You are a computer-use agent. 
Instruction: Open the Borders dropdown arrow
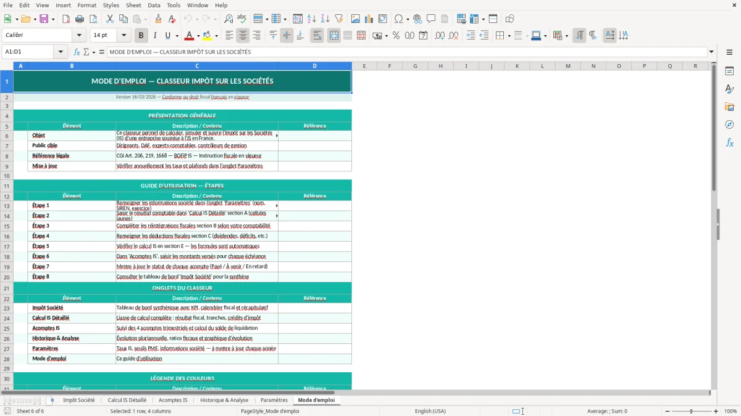(508, 36)
